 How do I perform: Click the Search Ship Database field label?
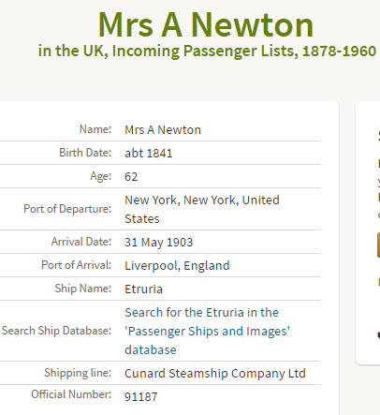(x=56, y=331)
